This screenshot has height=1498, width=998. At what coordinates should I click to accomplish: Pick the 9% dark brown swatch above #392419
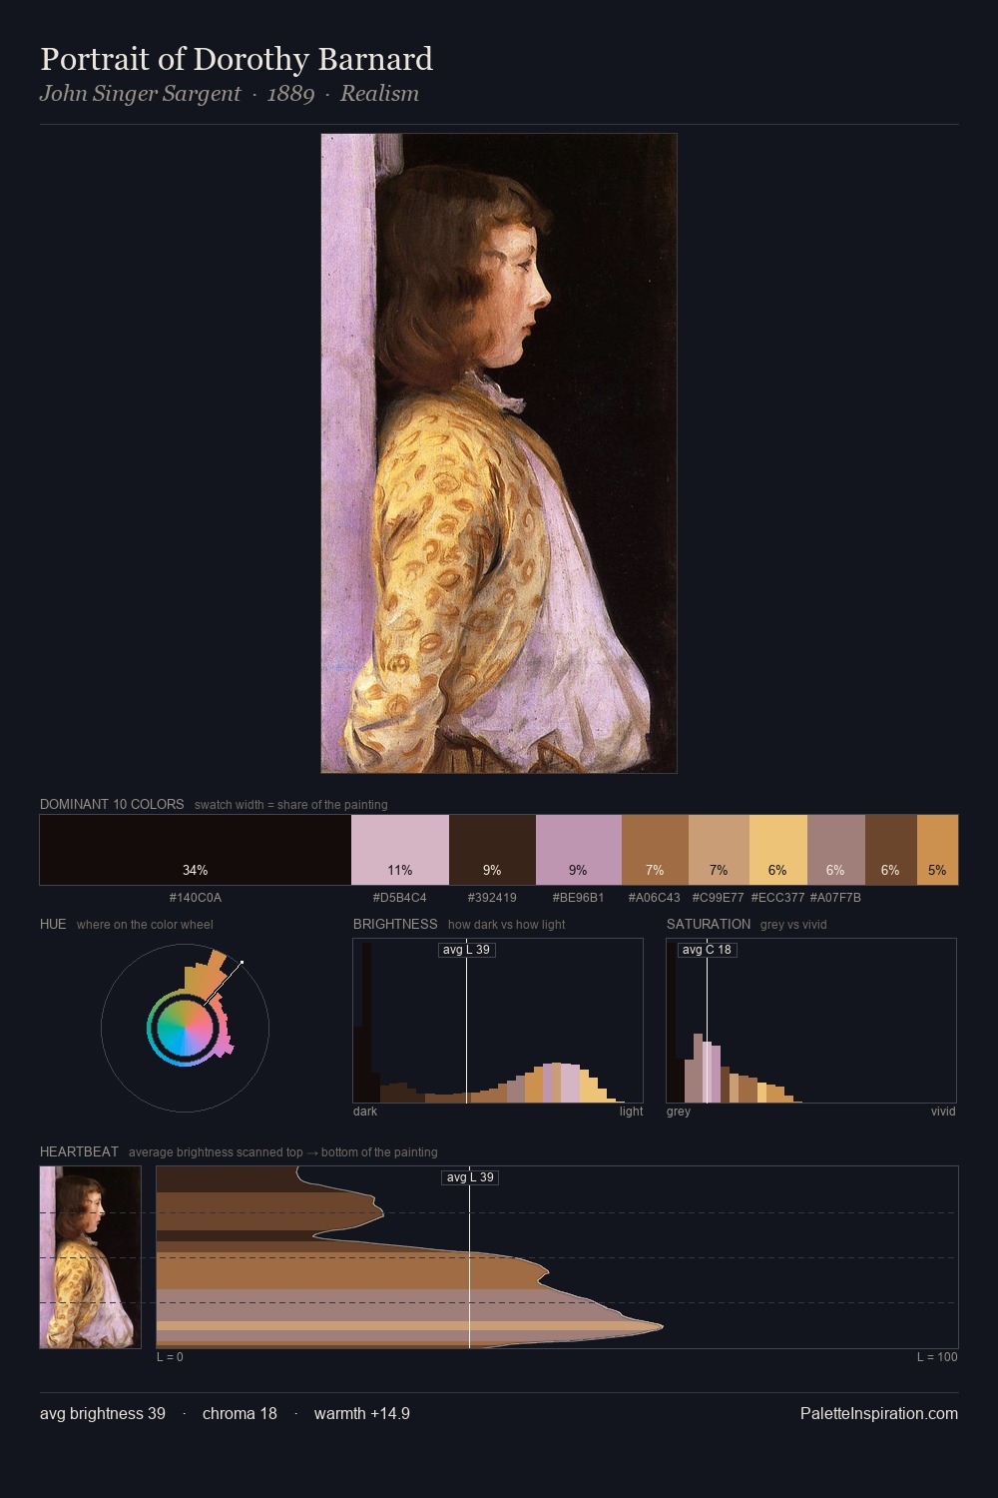tap(492, 850)
